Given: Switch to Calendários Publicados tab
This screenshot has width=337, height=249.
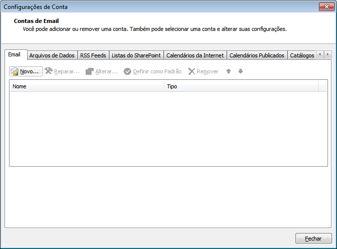Looking at the screenshot, I should 257,55.
